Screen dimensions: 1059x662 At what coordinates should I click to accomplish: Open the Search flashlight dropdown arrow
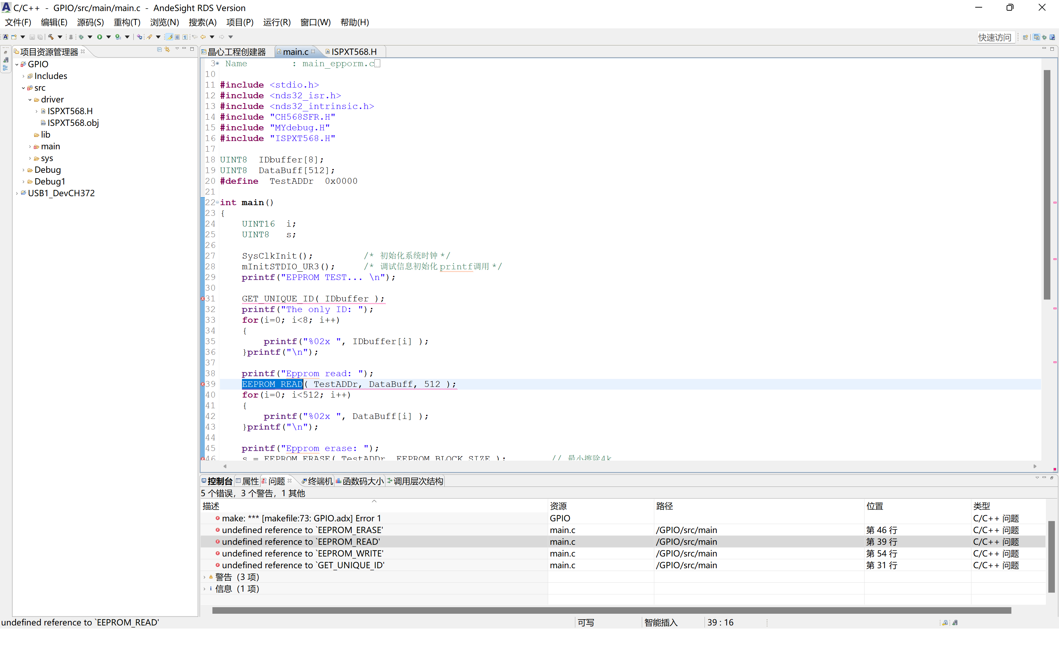[159, 37]
